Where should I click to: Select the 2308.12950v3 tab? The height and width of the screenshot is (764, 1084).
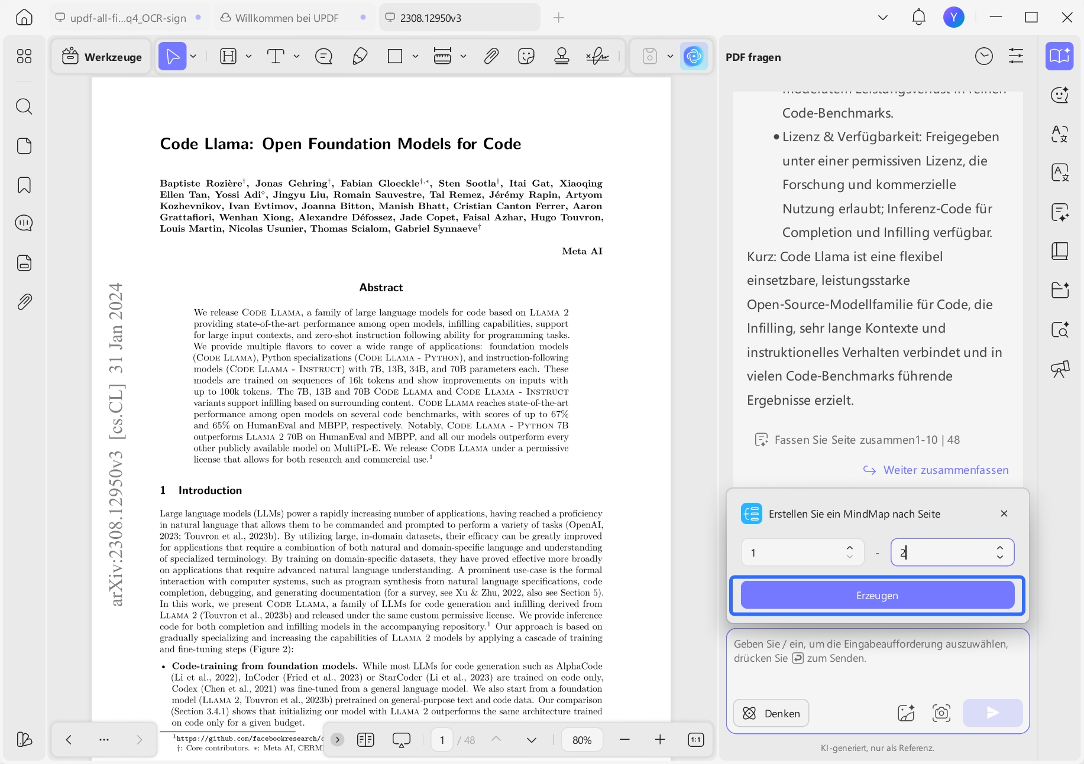(460, 18)
